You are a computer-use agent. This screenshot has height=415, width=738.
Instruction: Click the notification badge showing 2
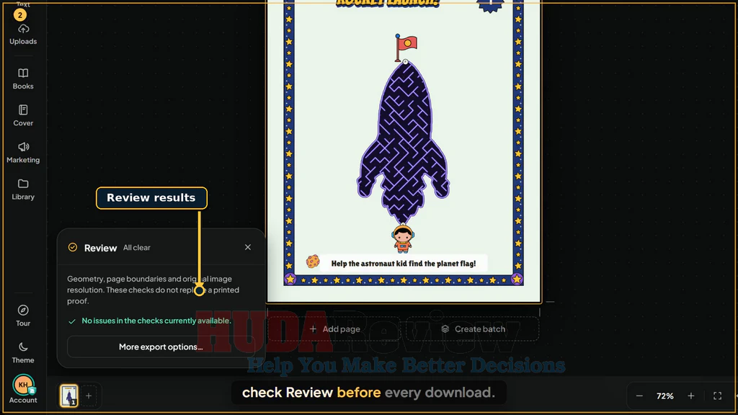(x=19, y=15)
